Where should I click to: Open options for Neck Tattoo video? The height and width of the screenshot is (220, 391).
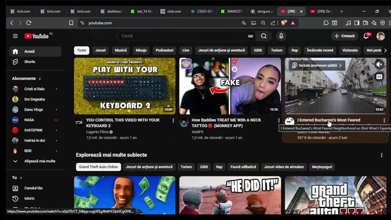(x=279, y=120)
